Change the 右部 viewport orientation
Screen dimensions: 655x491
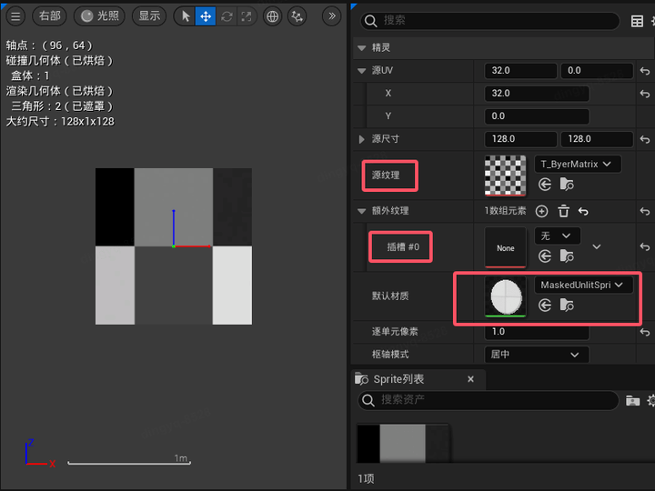(49, 16)
